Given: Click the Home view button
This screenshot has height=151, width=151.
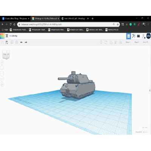Looking at the screenshot, I should coord(2,62).
